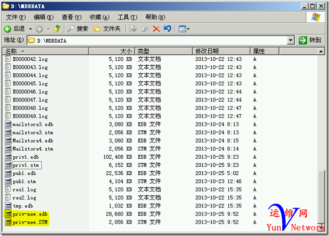Select the file E0000046.log
329x236 pixels.
coord(30,92)
